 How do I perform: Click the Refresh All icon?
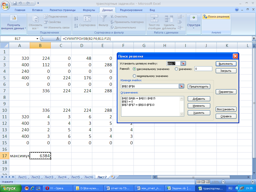35,18
